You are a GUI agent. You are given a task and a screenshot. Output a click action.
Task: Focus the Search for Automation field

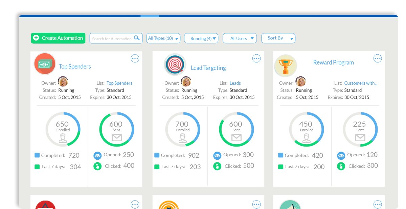point(116,38)
